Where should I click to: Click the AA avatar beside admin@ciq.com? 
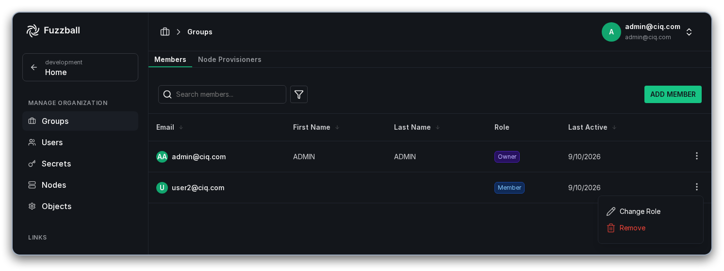tap(162, 157)
